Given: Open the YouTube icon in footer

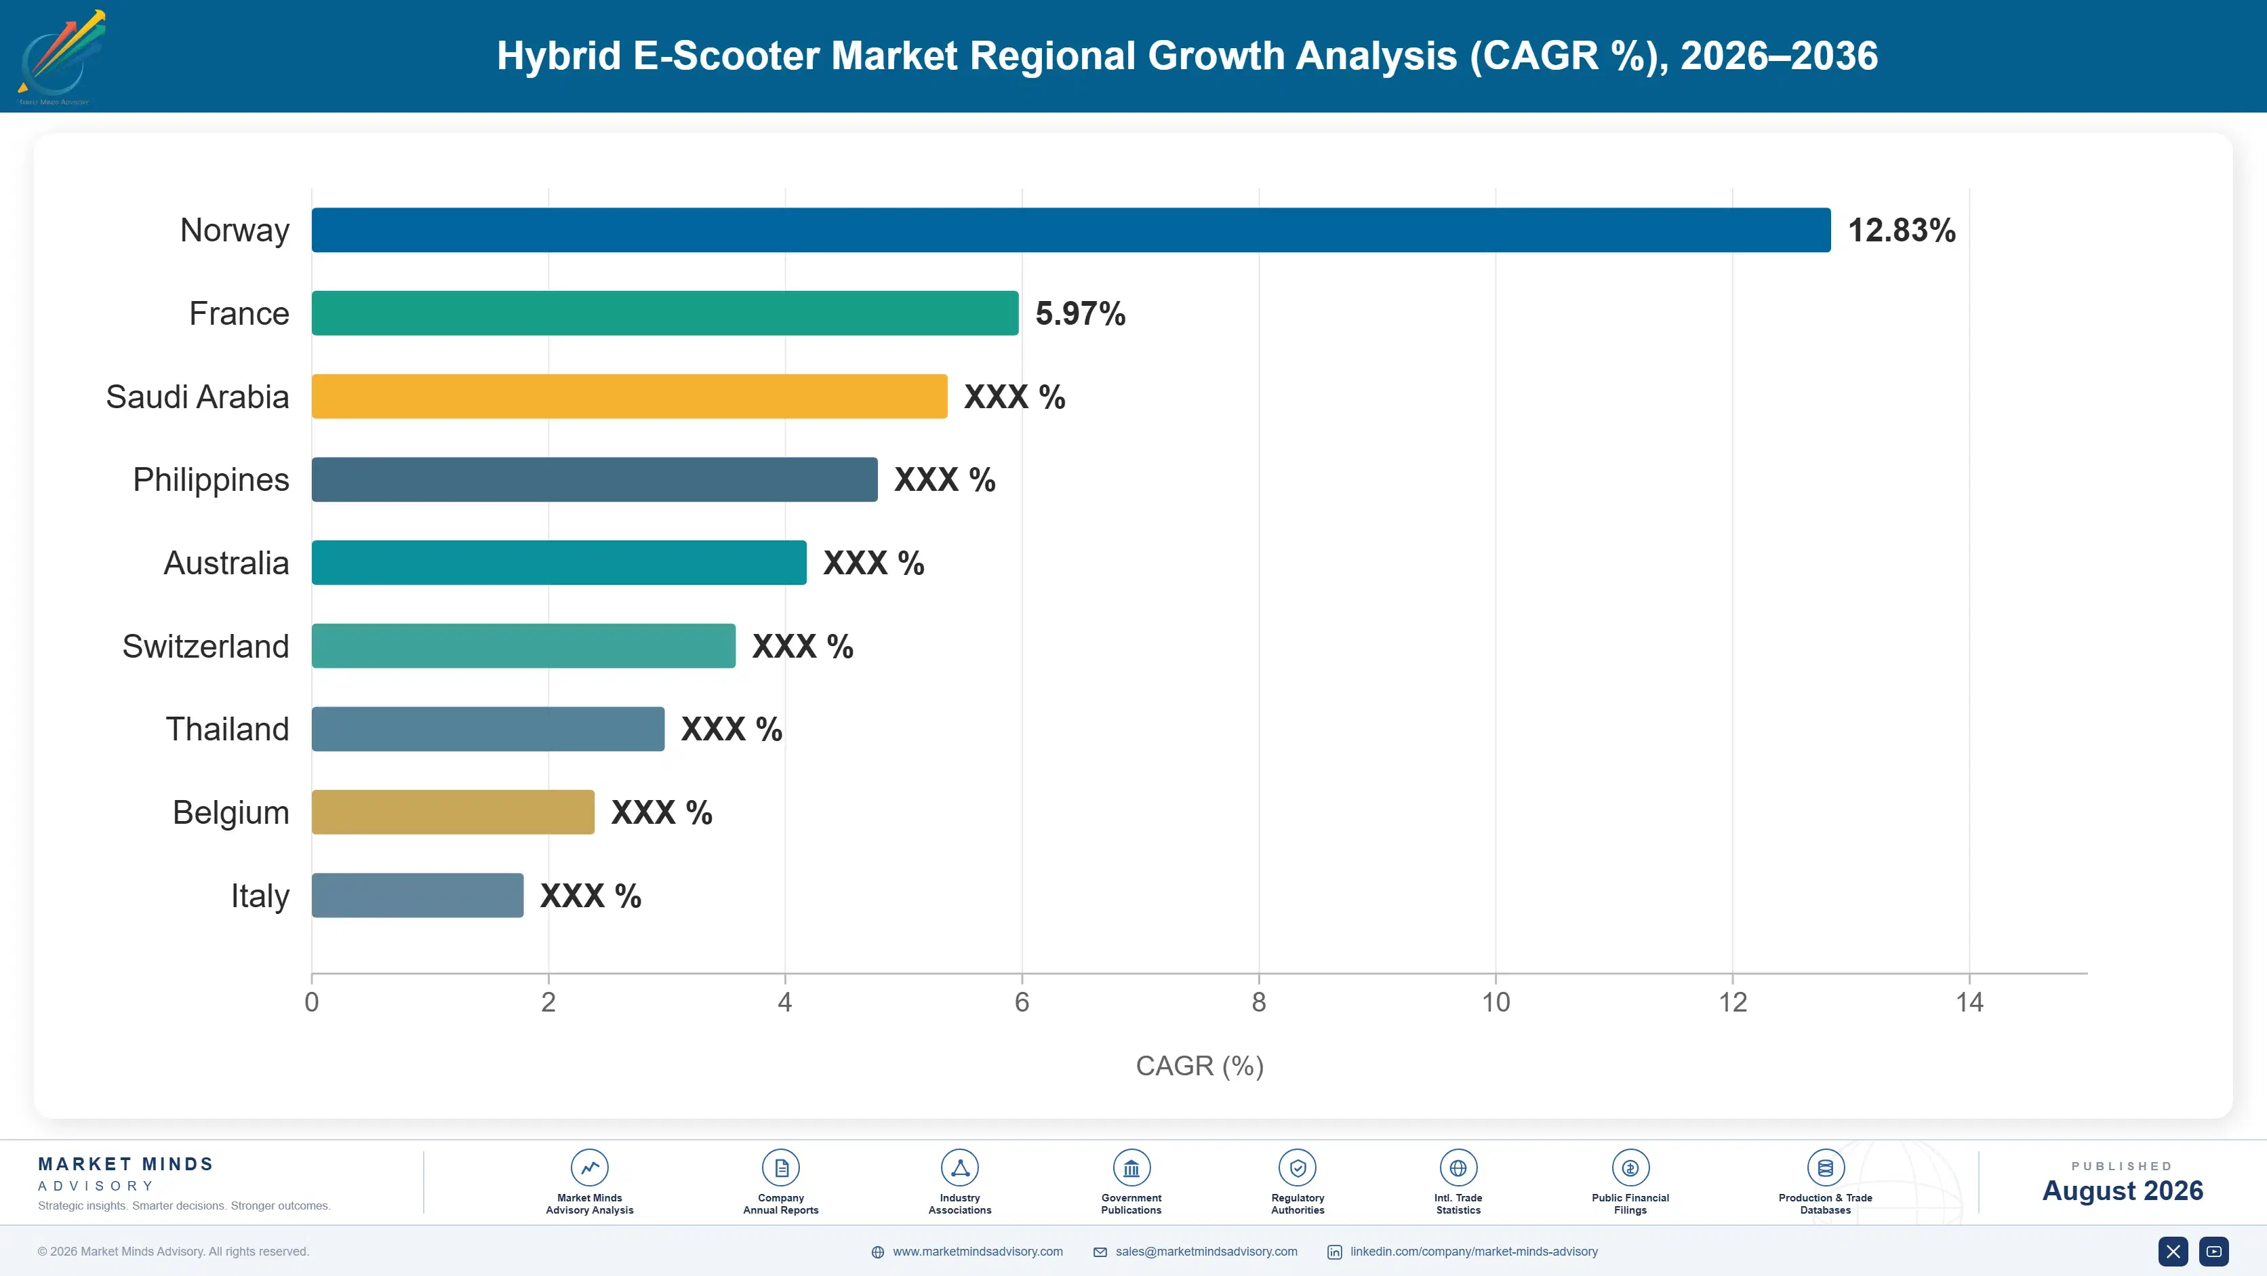Looking at the screenshot, I should pos(2214,1252).
